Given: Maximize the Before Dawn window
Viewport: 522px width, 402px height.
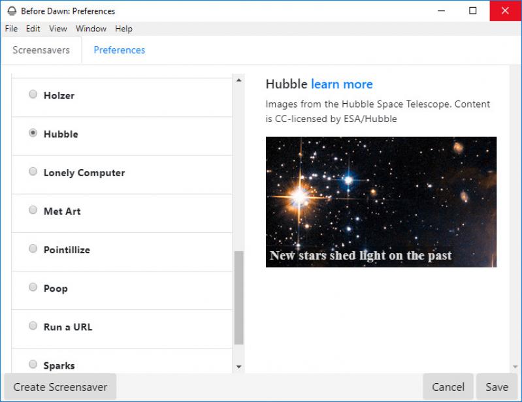Looking at the screenshot, I should tap(473, 11).
